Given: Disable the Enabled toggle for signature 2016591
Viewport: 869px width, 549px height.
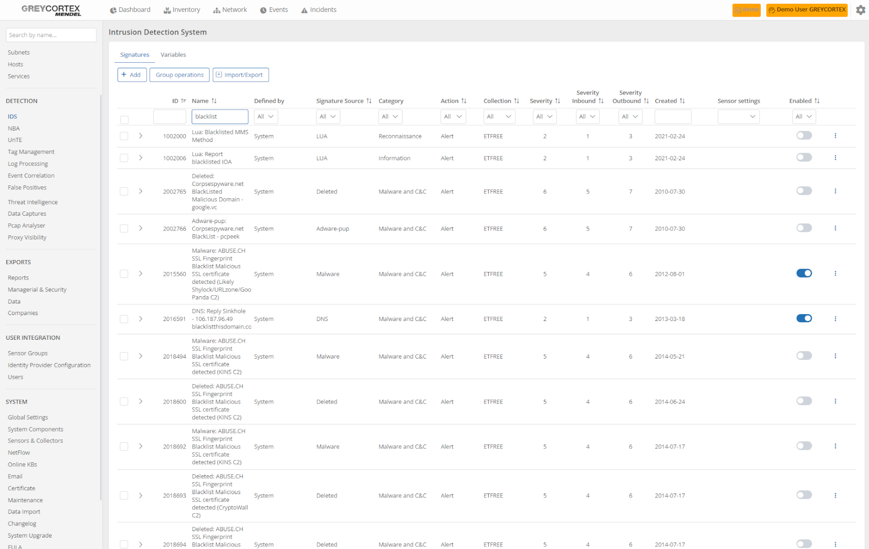Looking at the screenshot, I should (804, 318).
